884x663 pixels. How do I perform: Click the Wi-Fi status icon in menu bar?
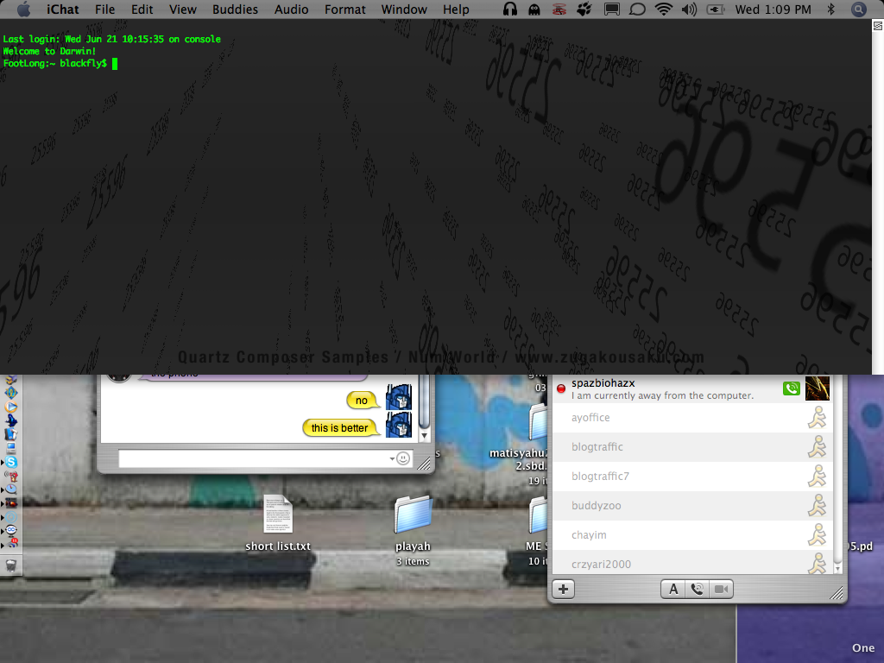coord(663,9)
